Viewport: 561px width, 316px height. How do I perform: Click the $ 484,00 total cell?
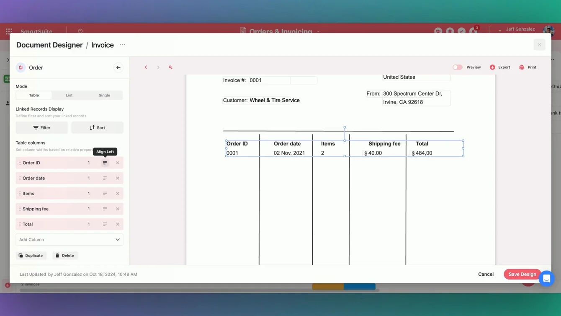pyautogui.click(x=422, y=153)
